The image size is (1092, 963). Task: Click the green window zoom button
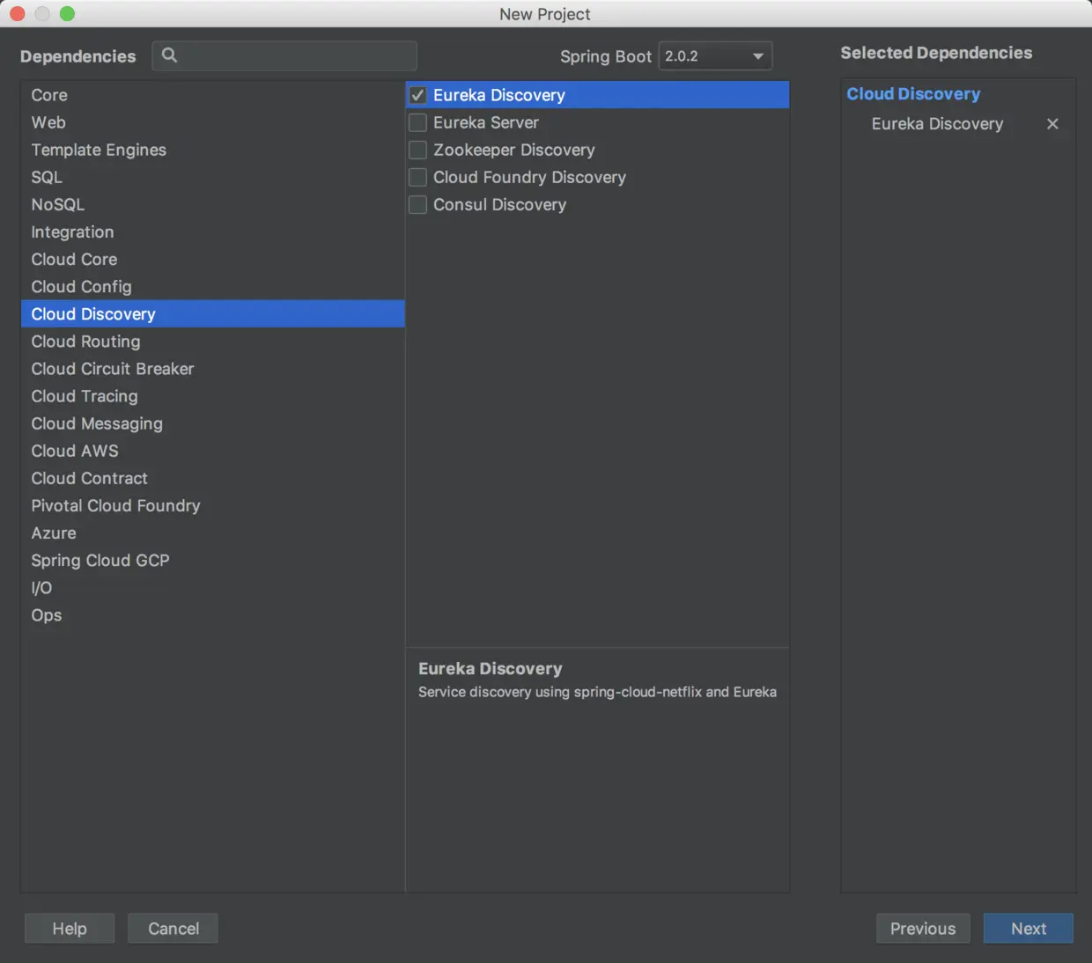[67, 13]
